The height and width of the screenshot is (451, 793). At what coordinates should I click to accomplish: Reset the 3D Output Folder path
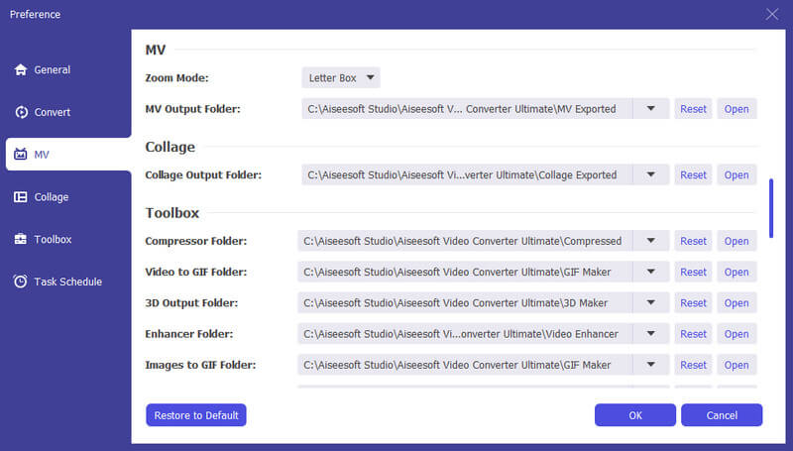(693, 303)
